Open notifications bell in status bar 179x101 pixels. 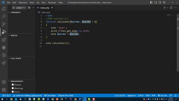pyautogui.click(x=175, y=95)
